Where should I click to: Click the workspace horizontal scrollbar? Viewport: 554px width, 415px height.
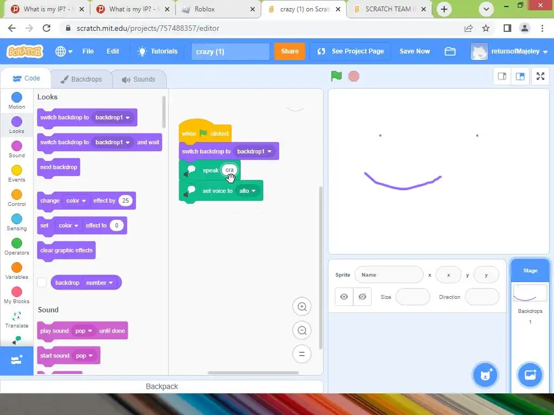(x=253, y=373)
